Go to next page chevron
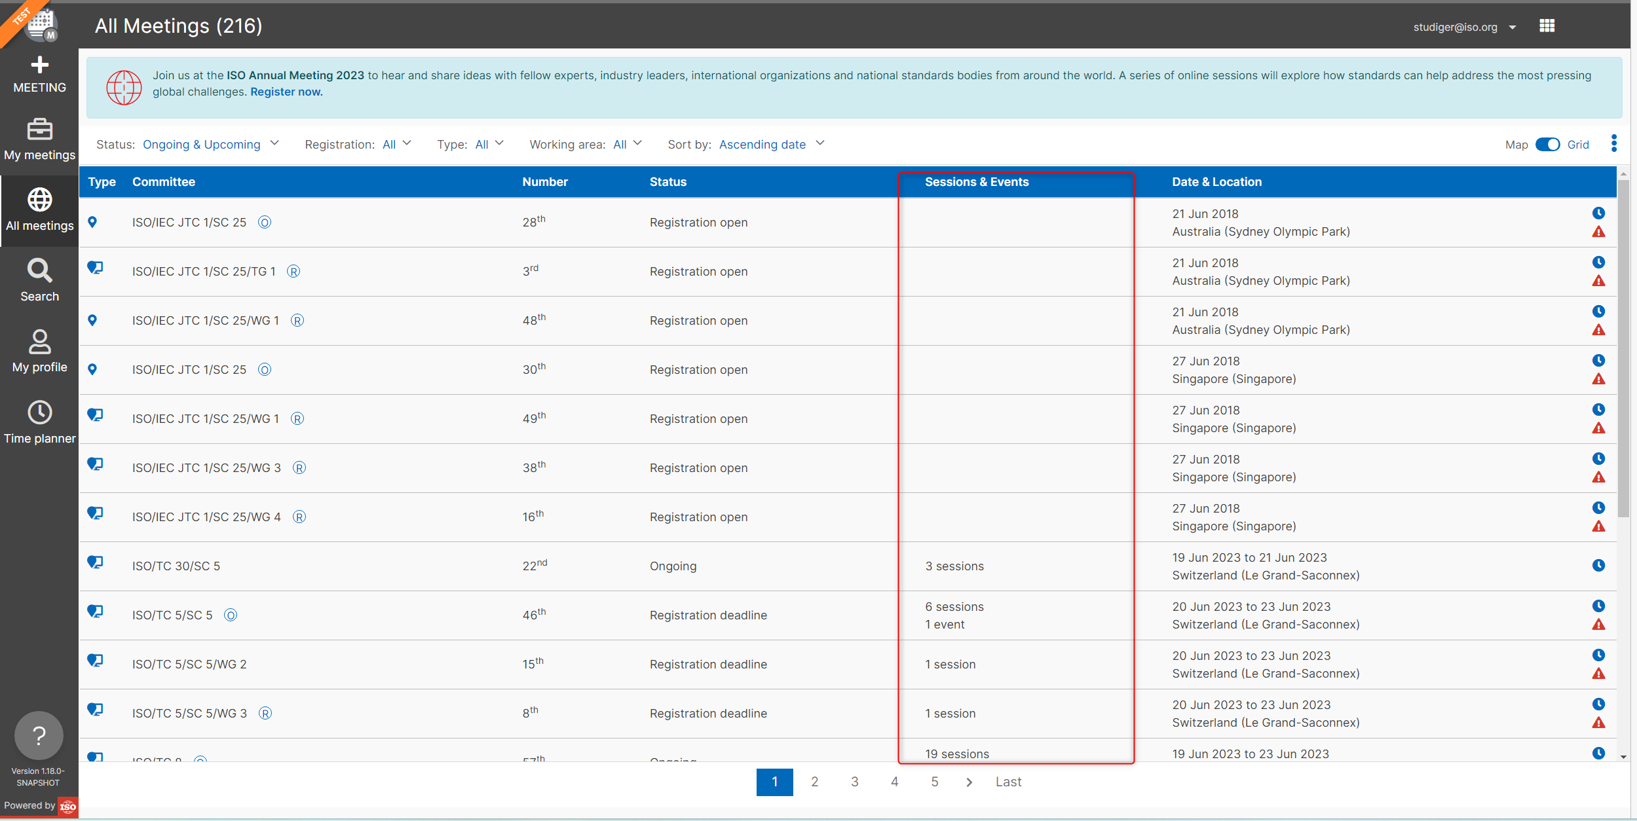 [x=969, y=782]
